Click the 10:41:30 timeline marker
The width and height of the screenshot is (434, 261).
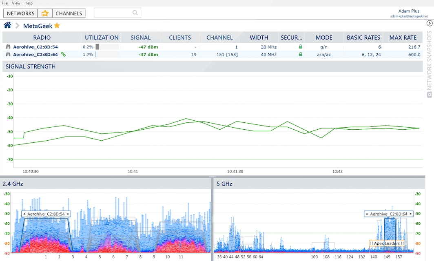[235, 171]
